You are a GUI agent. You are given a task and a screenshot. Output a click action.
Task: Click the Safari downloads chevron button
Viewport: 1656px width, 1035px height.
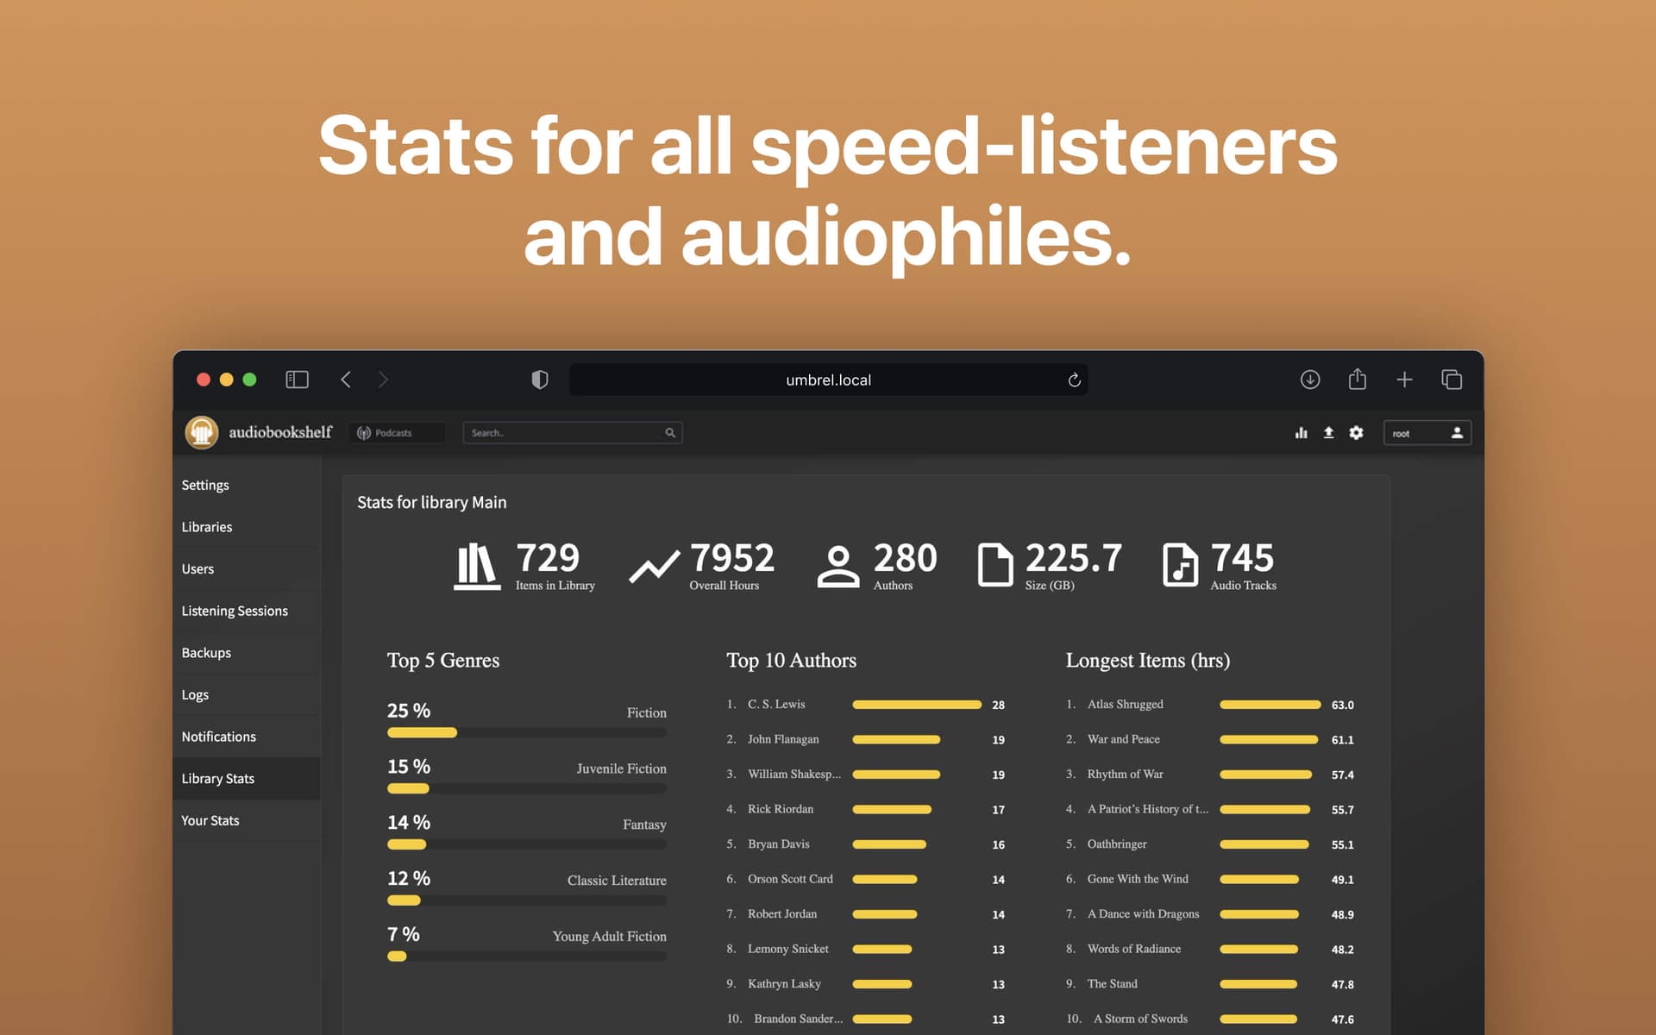click(1310, 379)
